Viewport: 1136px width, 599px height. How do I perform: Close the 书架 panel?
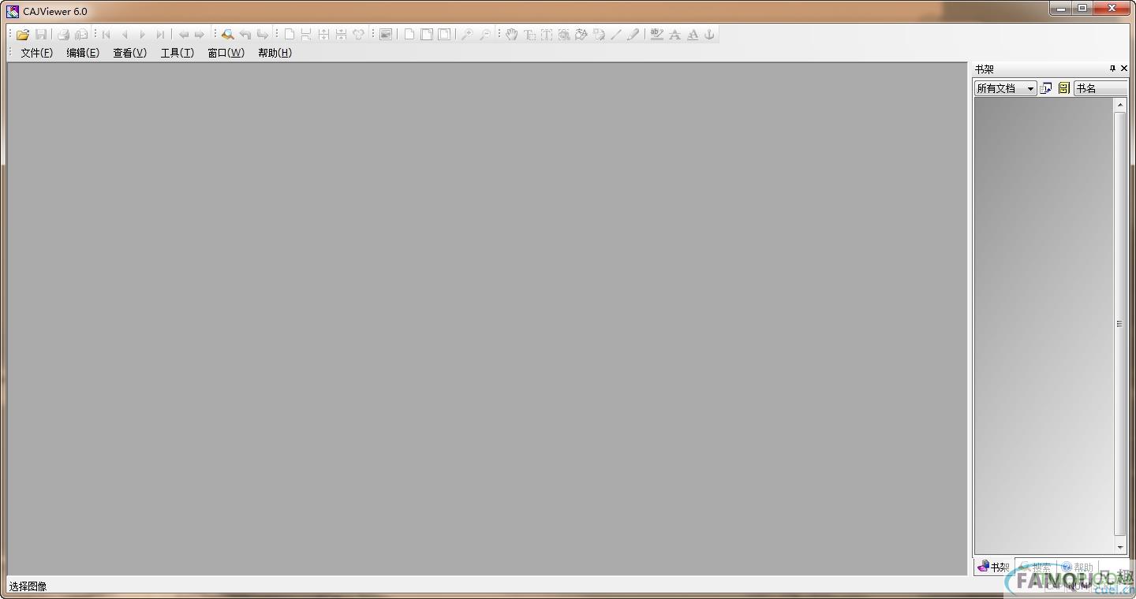click(1124, 69)
